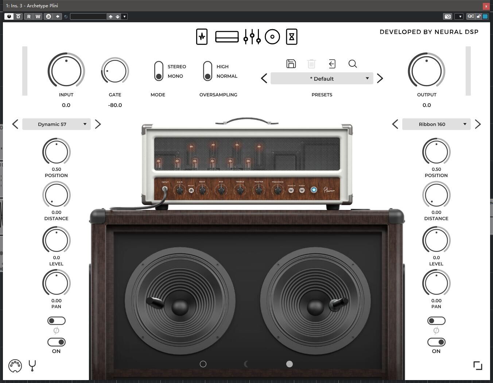
Task: Toggle the Stereo/Mono mode switch
Action: pos(159,71)
